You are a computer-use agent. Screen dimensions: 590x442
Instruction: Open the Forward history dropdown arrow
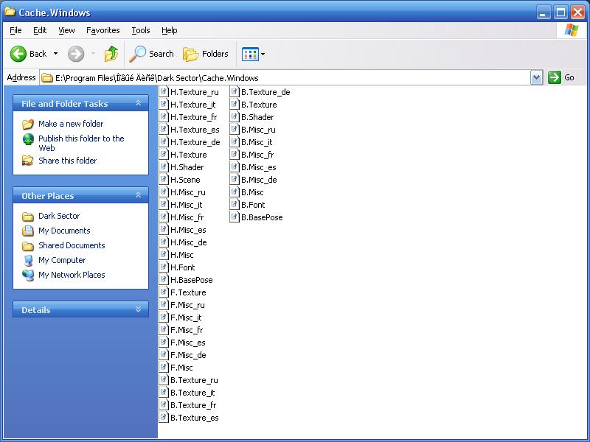coord(93,54)
